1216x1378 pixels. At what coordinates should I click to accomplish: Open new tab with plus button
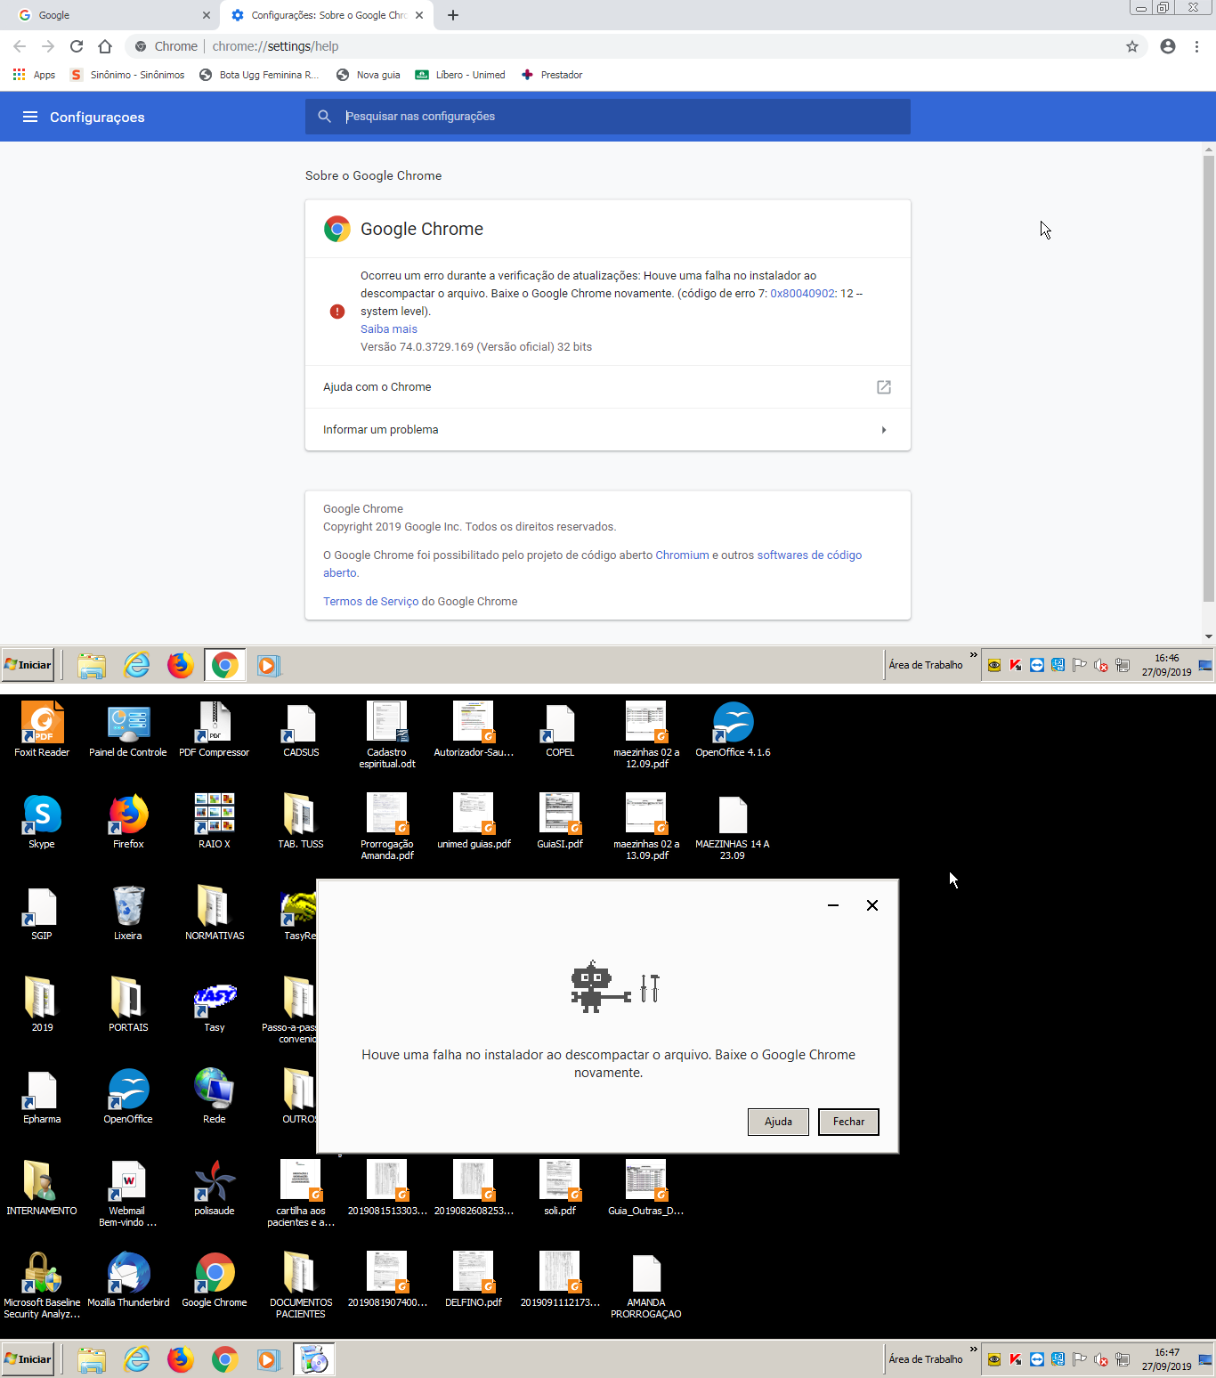click(x=452, y=15)
